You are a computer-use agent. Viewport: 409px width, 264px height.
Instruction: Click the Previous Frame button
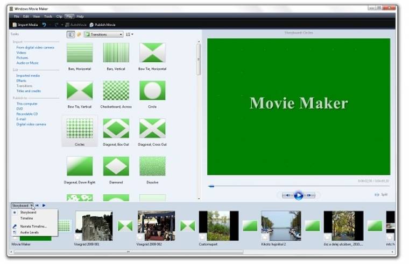coord(288,195)
